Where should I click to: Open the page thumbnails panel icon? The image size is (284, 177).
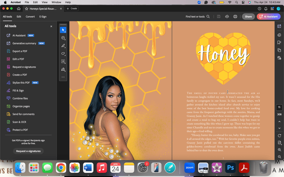click(279, 50)
